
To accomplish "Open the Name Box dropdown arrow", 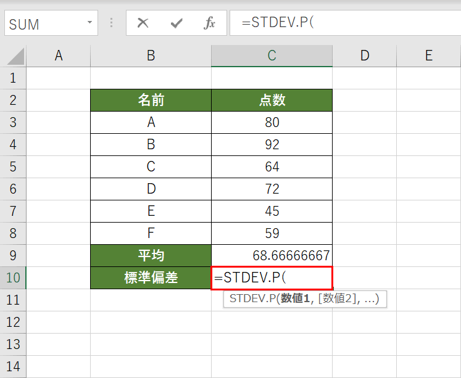I will click(89, 22).
